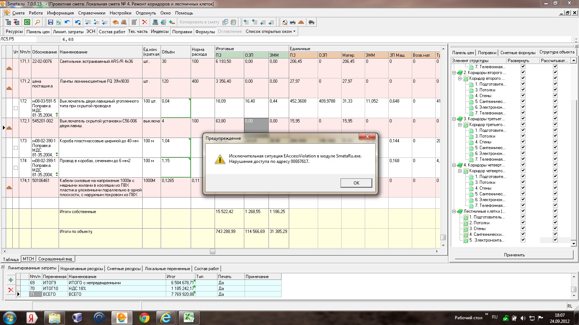This screenshot has width=579, height=325.
Task: Uncheck Развернуть for Лестничные клетки
Action: [523, 211]
